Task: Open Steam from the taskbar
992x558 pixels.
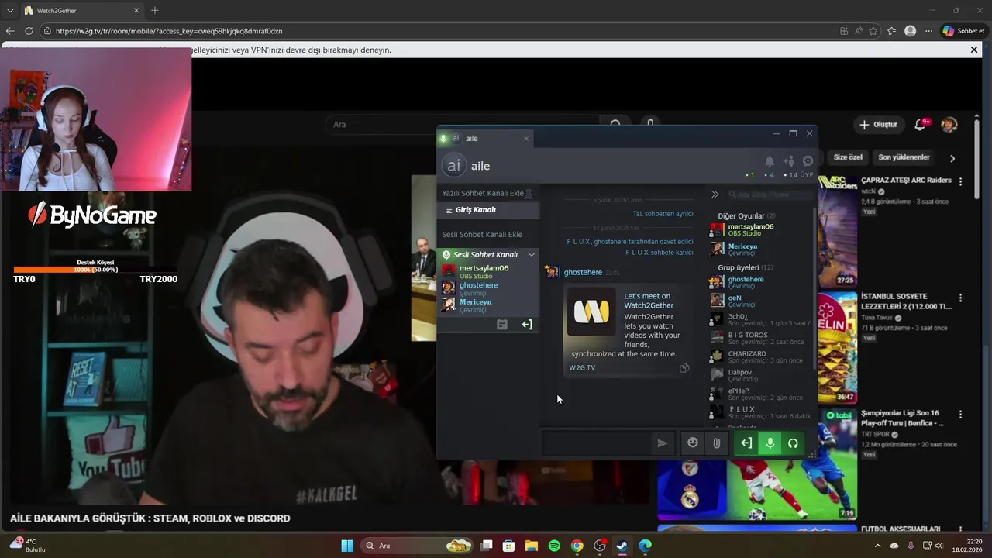Action: (622, 546)
